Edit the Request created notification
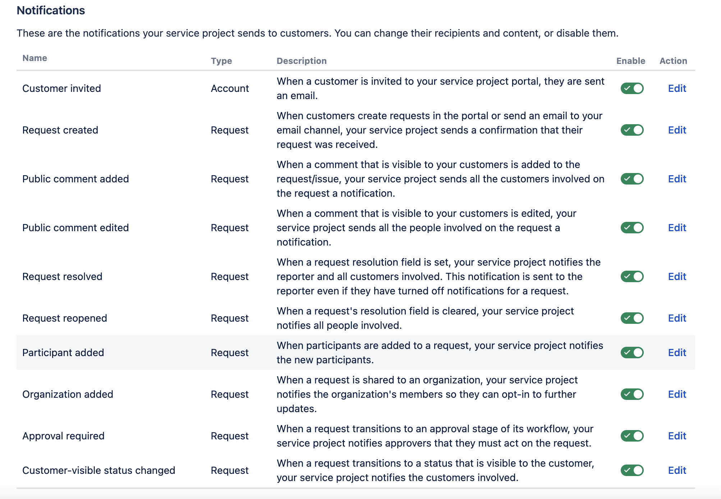This screenshot has height=499, width=721. (677, 130)
